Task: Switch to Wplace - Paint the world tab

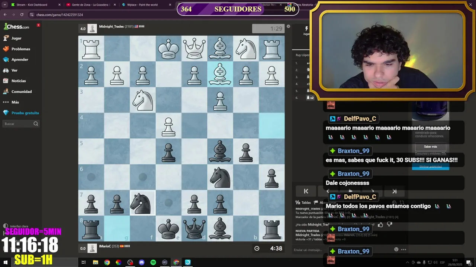Action: [142, 5]
